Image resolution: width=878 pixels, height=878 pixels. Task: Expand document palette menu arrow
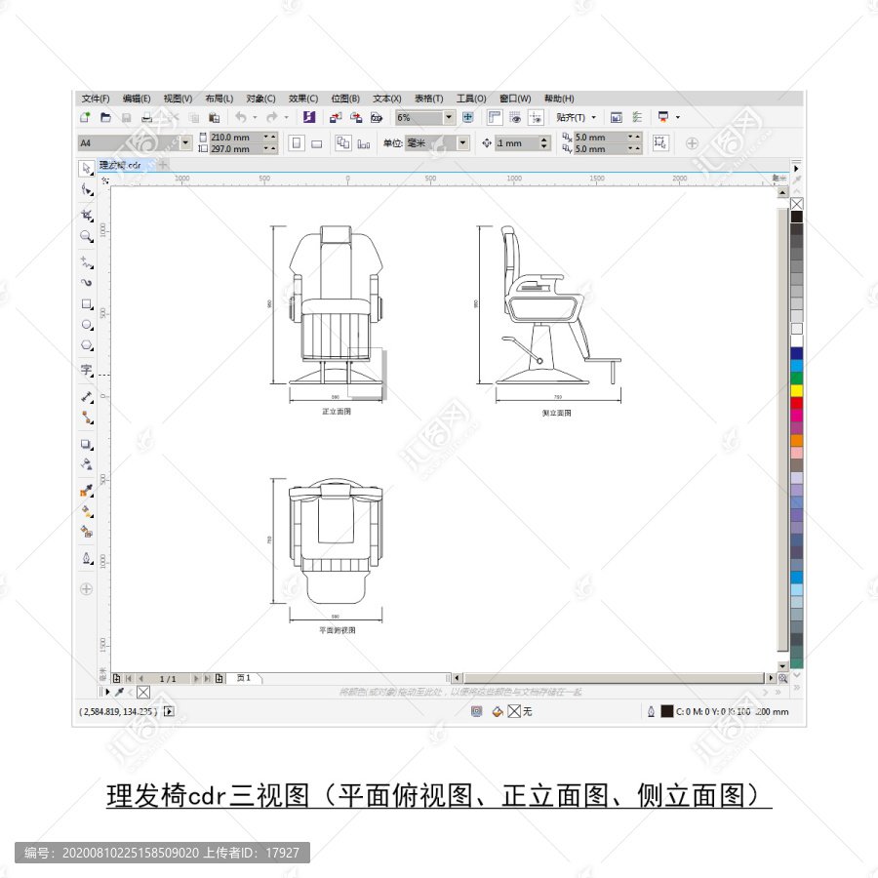(107, 692)
